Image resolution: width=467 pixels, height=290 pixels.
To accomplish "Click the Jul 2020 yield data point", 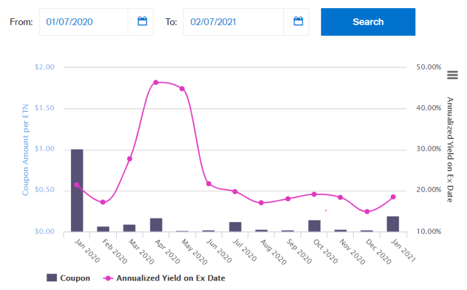I will click(235, 191).
